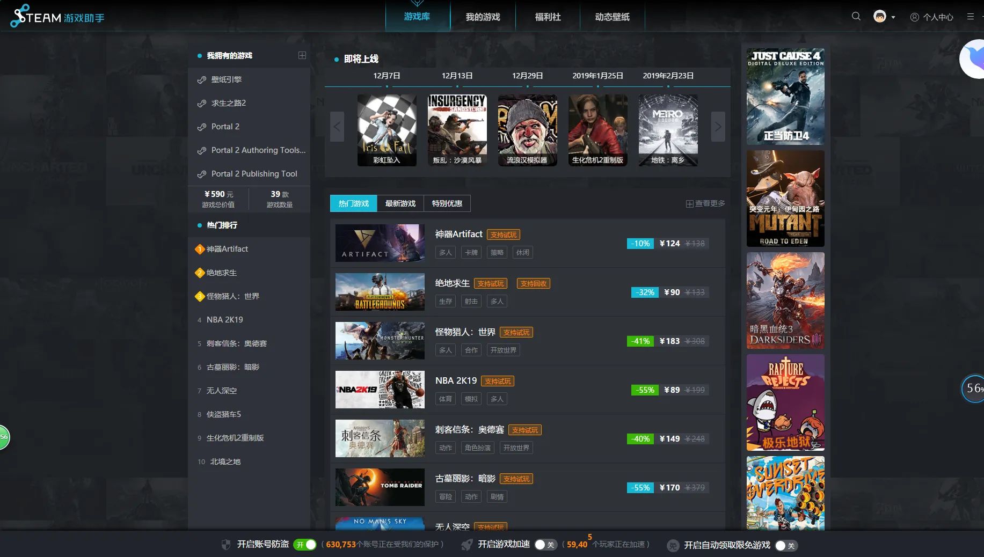
Task: Click link icon beside 壁纸引擎
Action: [202, 79]
